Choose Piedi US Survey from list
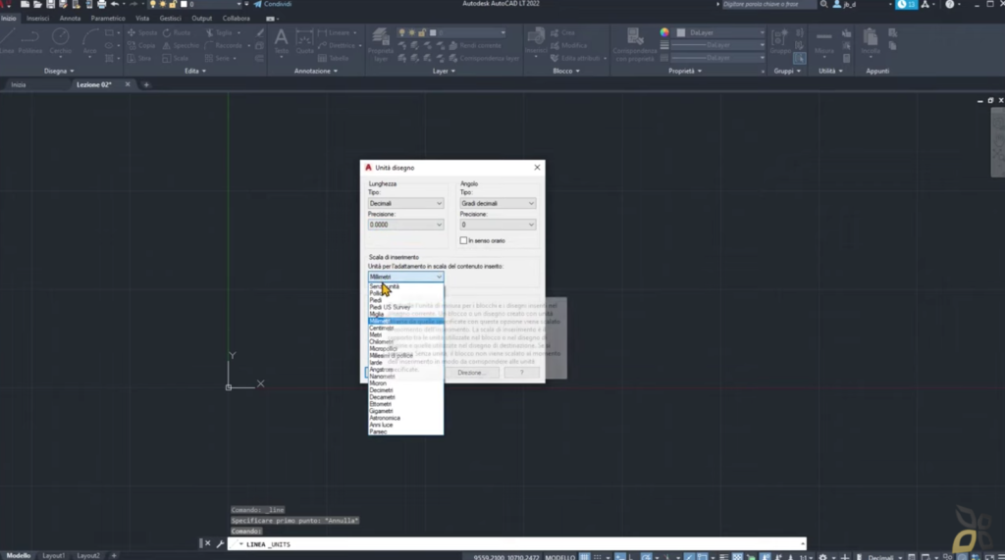The height and width of the screenshot is (560, 1005). coord(405,308)
